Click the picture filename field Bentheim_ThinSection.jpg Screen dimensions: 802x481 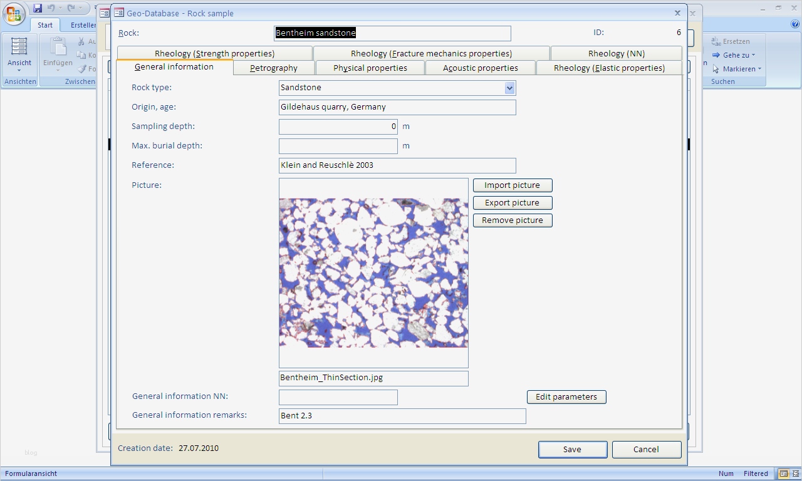pos(373,378)
